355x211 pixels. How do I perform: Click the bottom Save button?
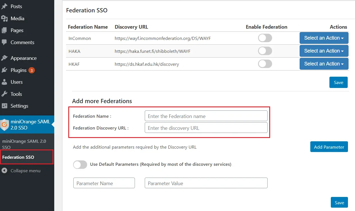tap(339, 203)
